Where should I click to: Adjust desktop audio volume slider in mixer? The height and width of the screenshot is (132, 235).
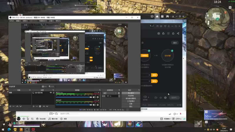click(x=74, y=105)
